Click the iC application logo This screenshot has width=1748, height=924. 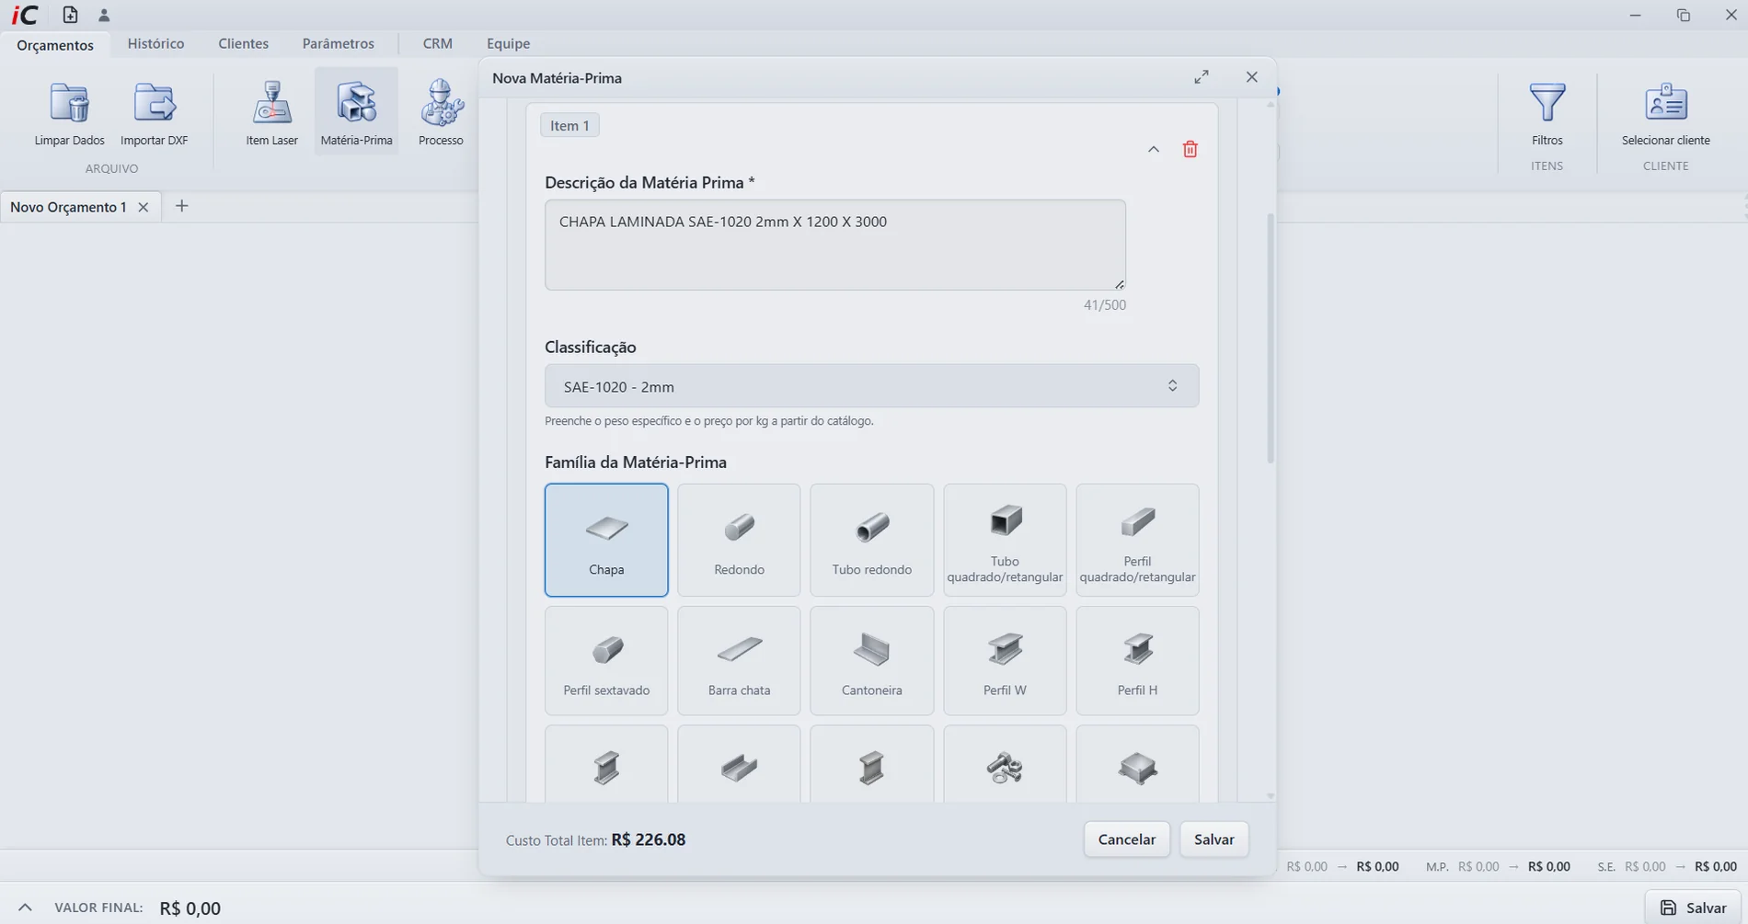(x=25, y=15)
